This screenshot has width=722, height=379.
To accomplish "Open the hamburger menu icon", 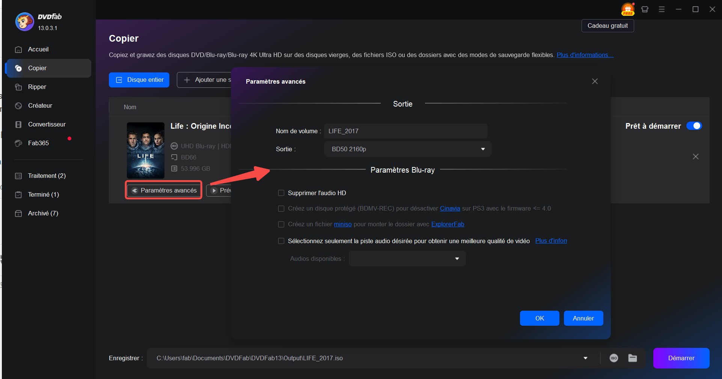I will click(x=662, y=9).
